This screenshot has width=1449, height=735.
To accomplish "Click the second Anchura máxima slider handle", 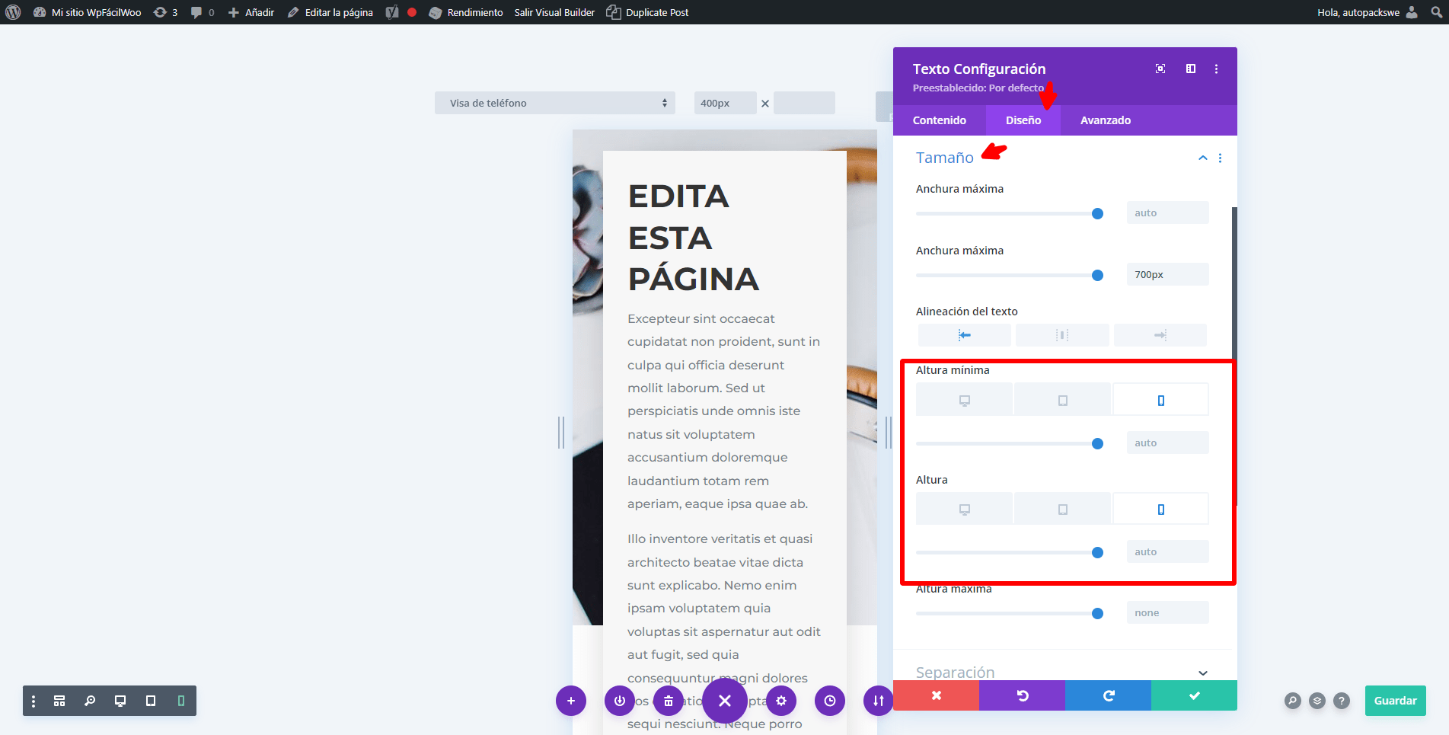I will coord(1097,275).
